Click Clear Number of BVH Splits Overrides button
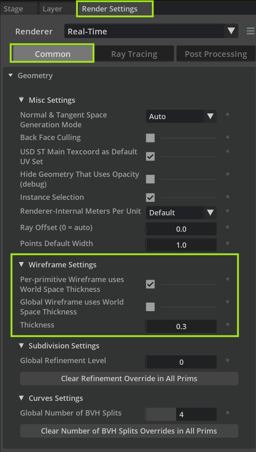This screenshot has width=256, height=452. [129, 431]
